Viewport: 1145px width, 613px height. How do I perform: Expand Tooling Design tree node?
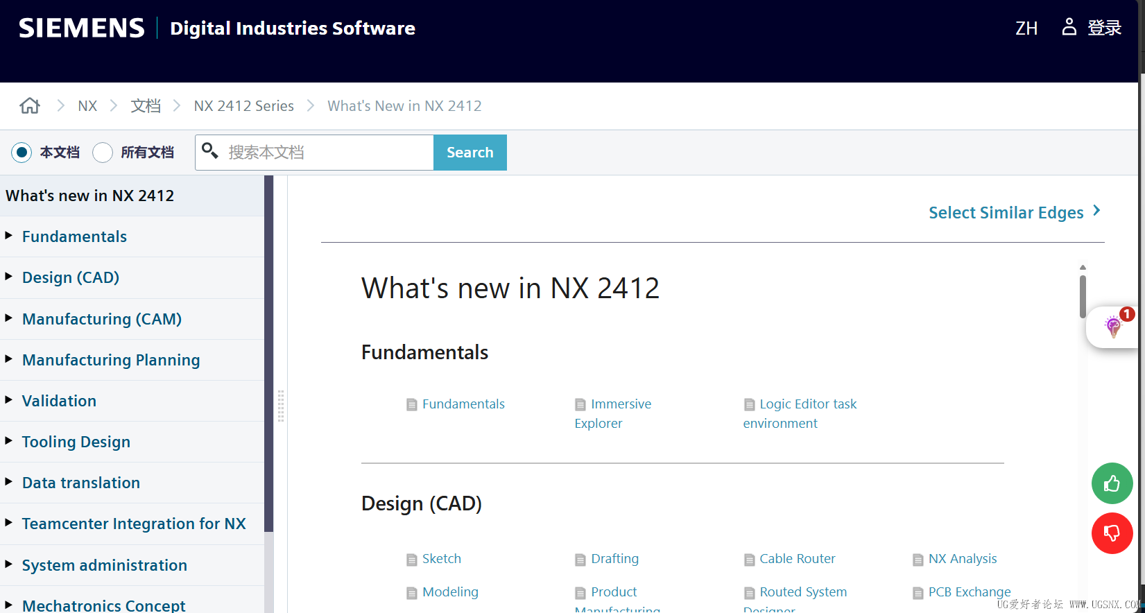point(9,441)
